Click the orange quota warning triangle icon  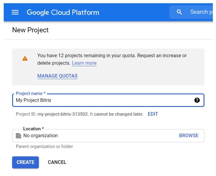click(x=25, y=59)
